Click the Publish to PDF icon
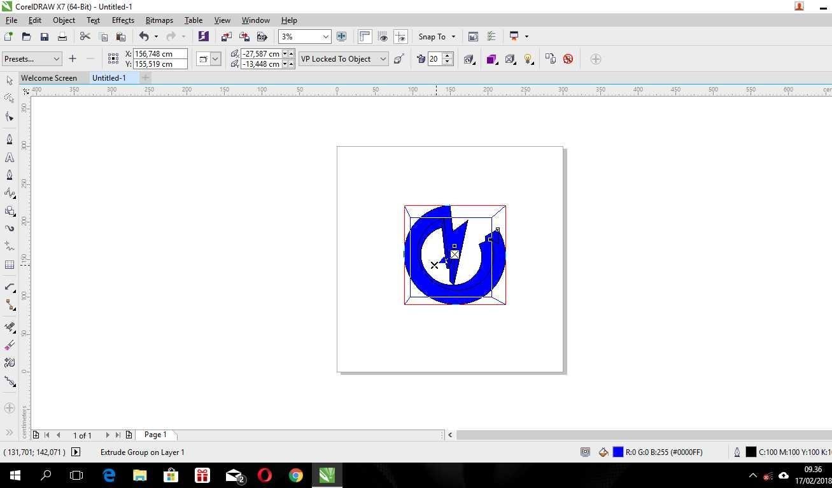 pyautogui.click(x=262, y=37)
